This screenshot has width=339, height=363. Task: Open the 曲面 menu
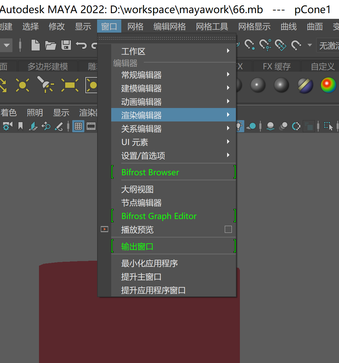tap(315, 27)
